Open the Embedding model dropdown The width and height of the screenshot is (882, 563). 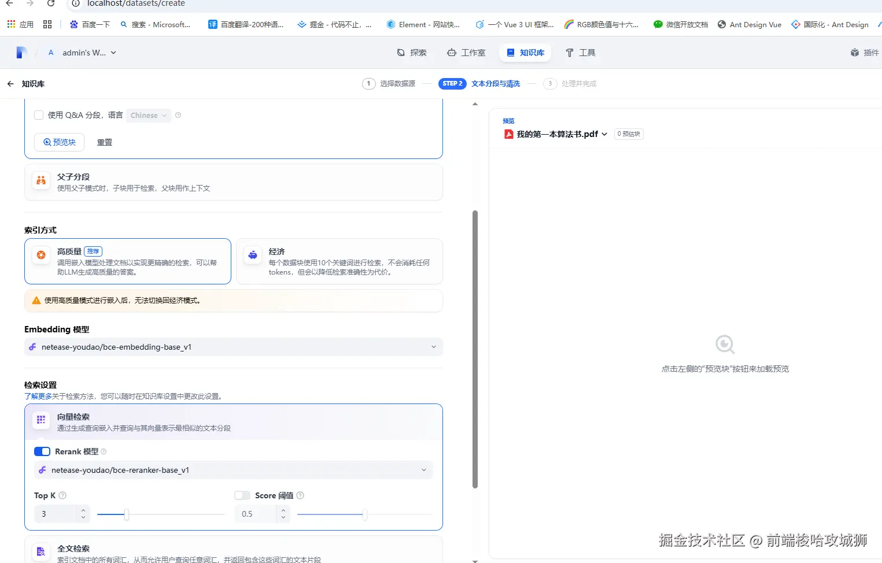[234, 347]
